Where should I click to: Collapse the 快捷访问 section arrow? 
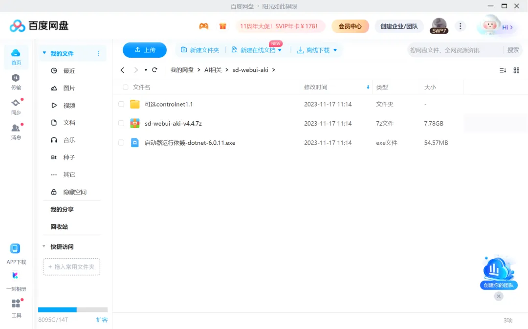pos(44,246)
